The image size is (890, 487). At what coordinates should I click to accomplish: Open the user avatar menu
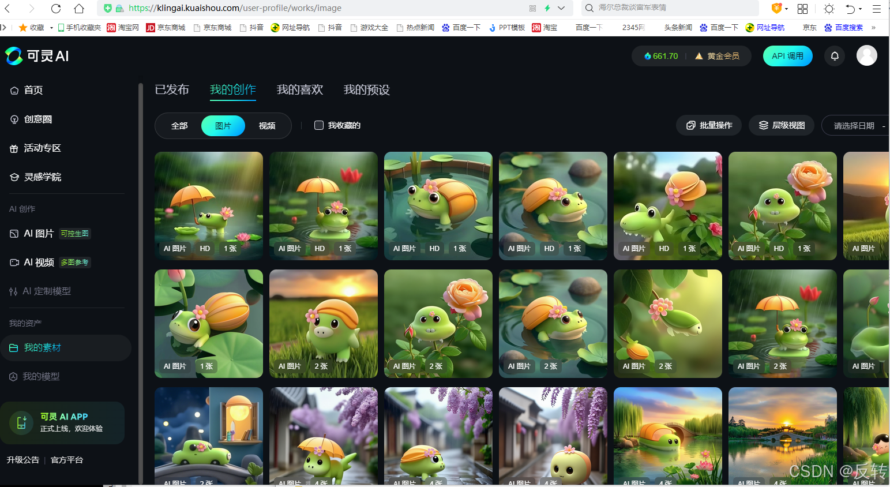coord(866,55)
